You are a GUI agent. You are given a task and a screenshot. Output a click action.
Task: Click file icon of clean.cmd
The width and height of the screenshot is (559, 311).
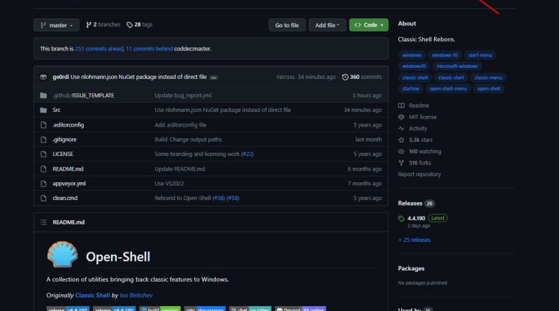tap(43, 198)
